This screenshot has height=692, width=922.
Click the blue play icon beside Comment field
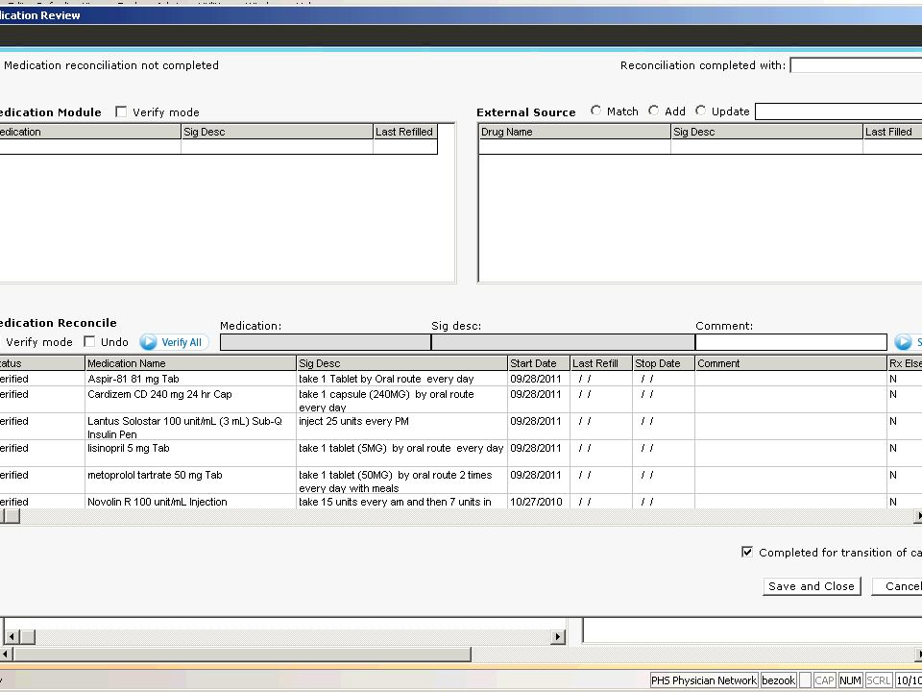903,342
